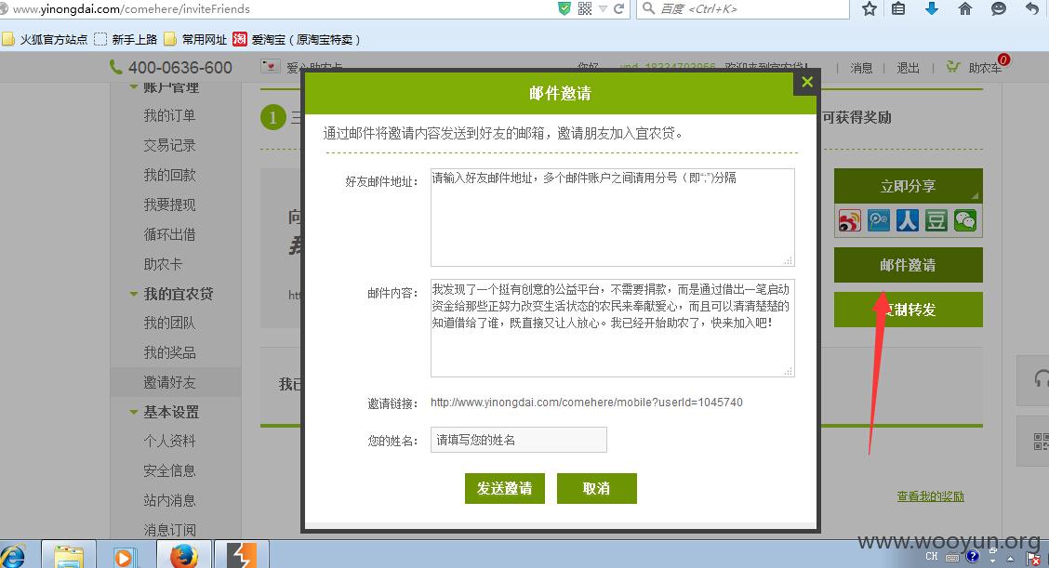
Task: Open the chat bubble toolbar icon
Action: (998, 8)
